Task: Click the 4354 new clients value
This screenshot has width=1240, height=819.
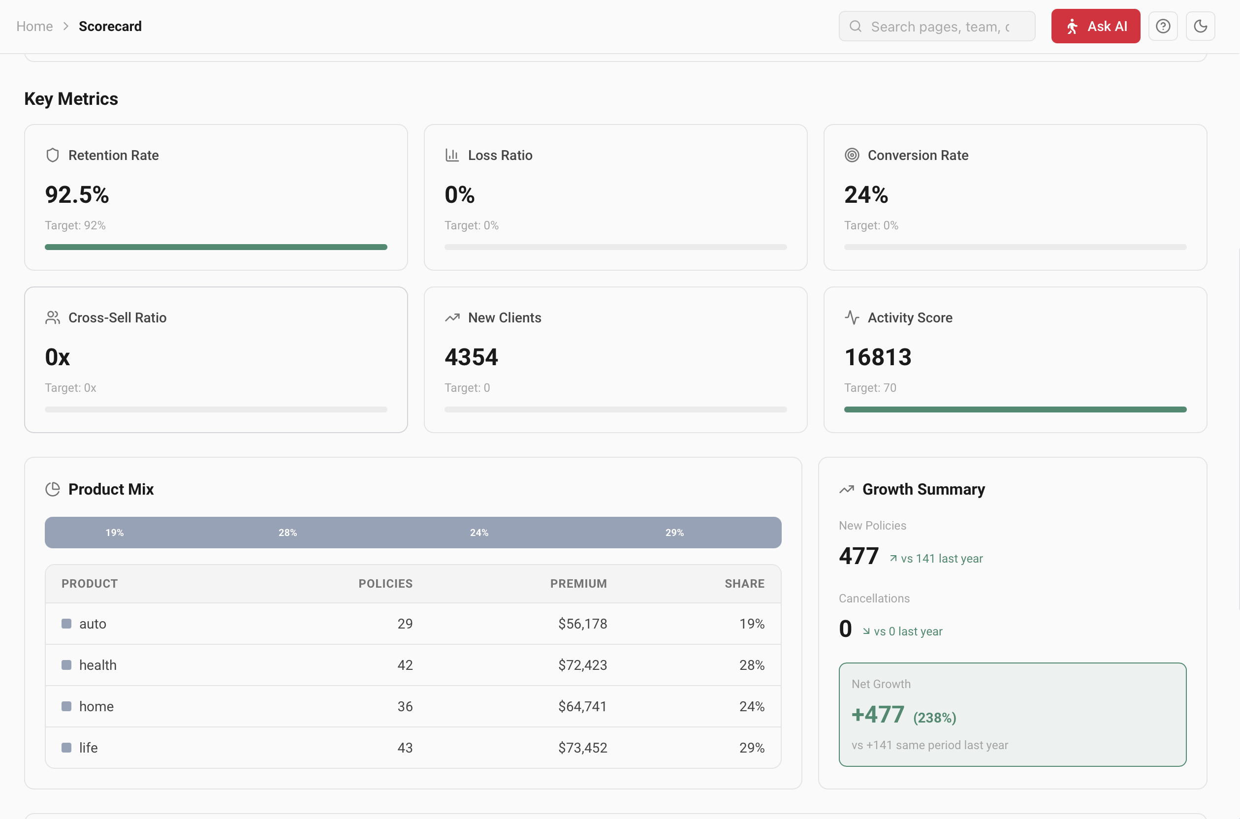Action: tap(471, 357)
